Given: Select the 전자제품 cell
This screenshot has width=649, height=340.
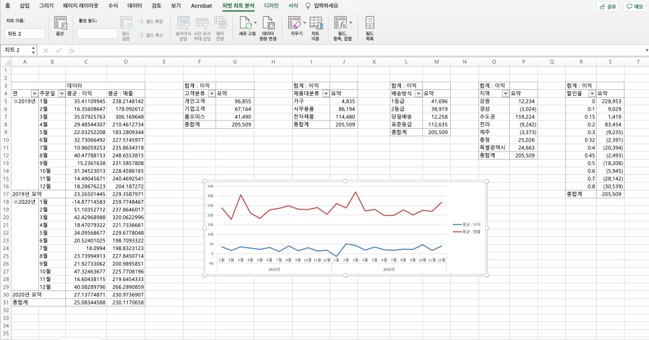Looking at the screenshot, I should 311,117.
